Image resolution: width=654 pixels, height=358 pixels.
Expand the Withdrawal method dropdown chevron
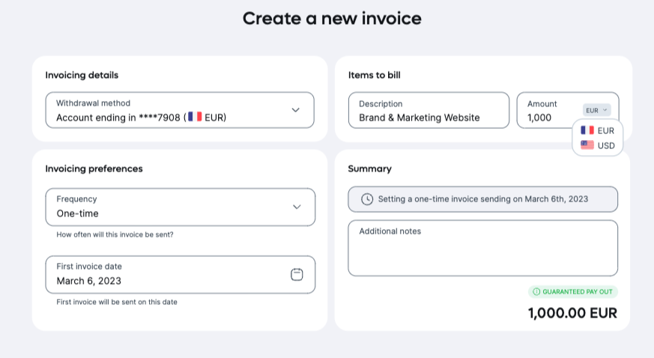click(295, 110)
